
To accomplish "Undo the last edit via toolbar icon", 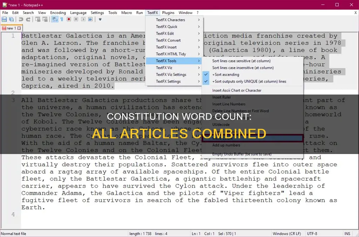I will tap(21, 19).
